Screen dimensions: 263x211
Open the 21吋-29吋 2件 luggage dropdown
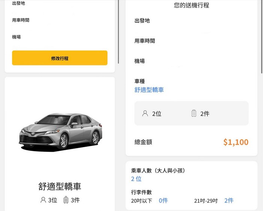[228, 201]
